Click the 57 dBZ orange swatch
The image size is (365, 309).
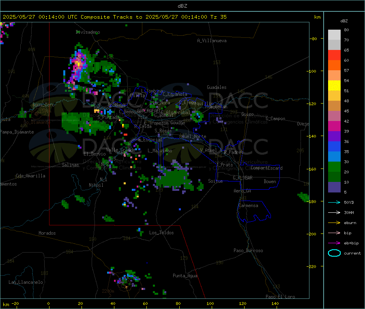334,65
